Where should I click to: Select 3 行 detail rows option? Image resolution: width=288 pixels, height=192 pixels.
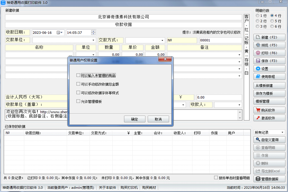tap(257, 26)
